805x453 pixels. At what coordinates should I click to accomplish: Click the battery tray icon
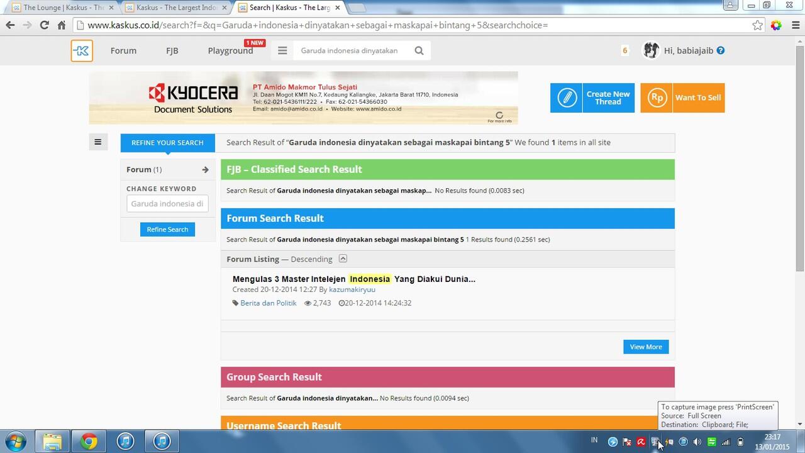pyautogui.click(x=740, y=442)
